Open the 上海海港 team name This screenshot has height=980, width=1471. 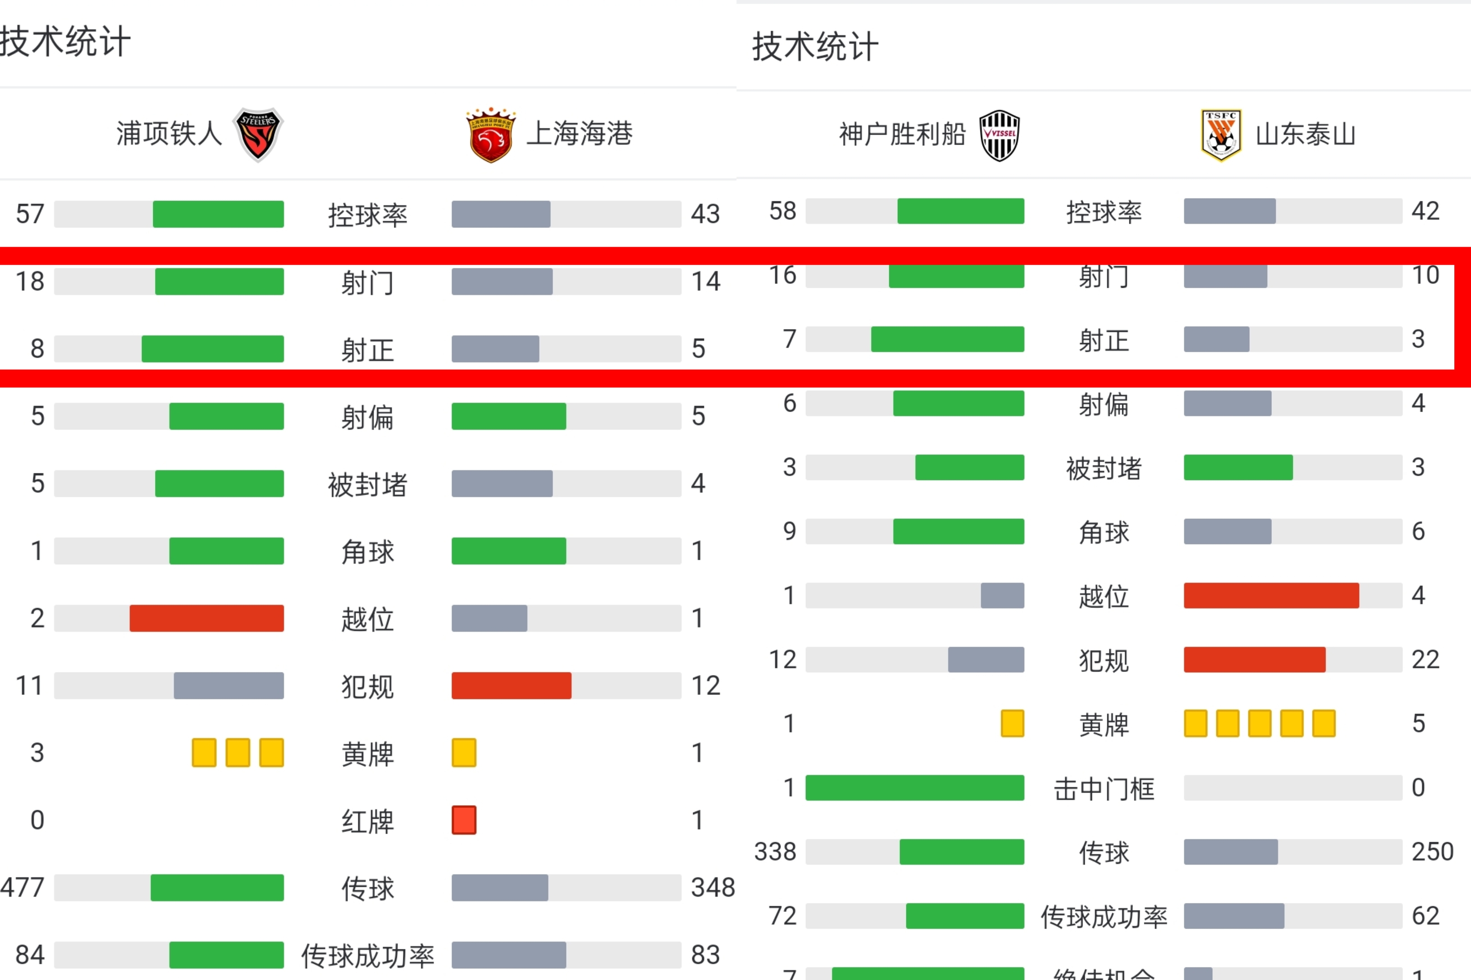point(580,134)
